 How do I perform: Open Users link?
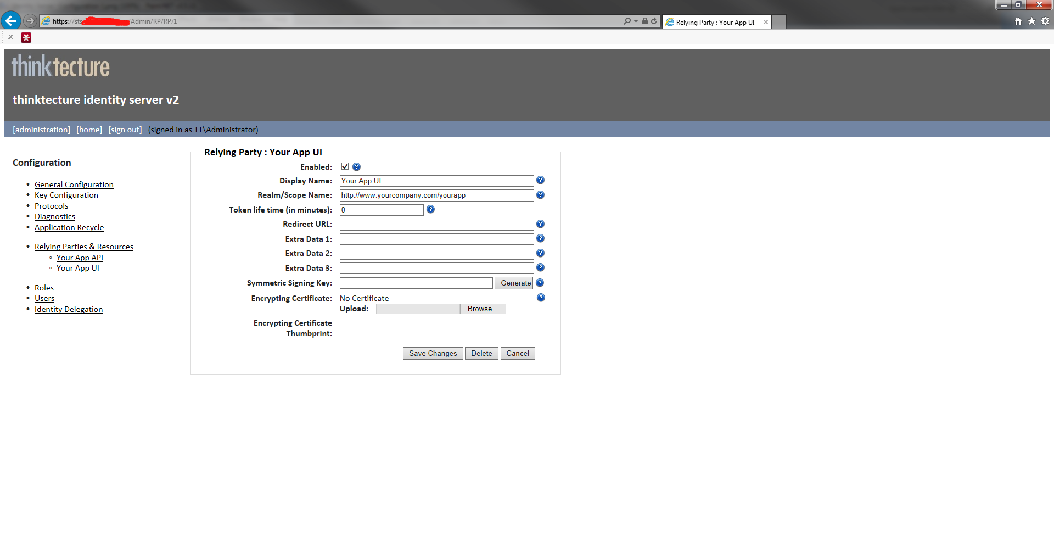(x=44, y=298)
